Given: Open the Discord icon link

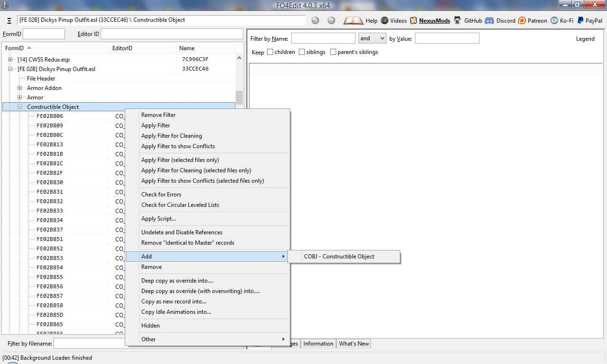Looking at the screenshot, I should [489, 20].
